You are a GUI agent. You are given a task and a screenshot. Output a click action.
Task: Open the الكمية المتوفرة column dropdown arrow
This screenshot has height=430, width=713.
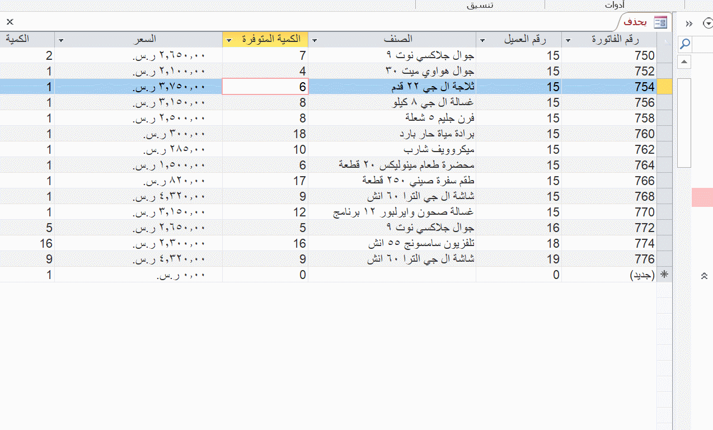(x=229, y=40)
